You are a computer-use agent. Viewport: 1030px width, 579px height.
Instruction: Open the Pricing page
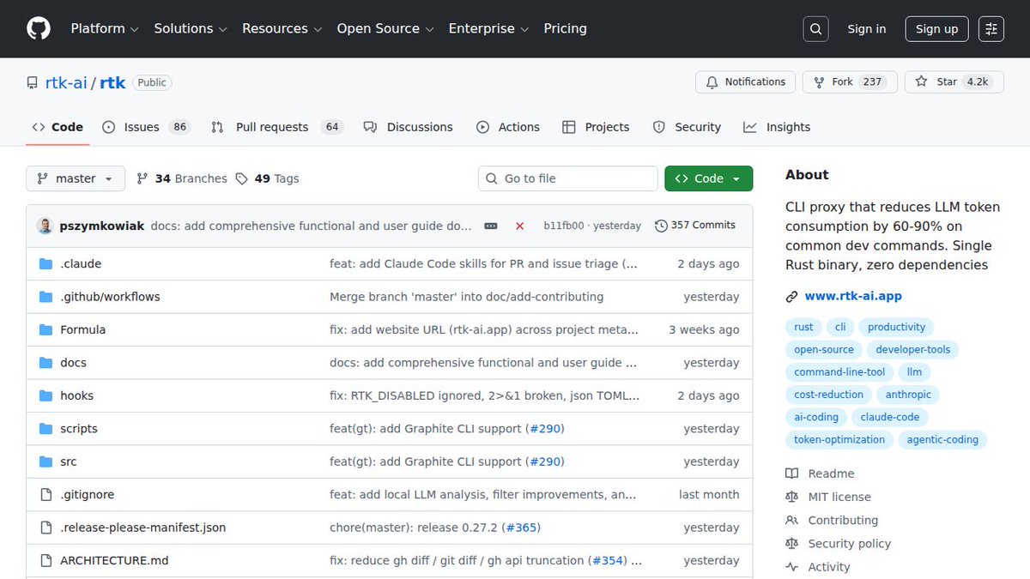click(x=566, y=28)
